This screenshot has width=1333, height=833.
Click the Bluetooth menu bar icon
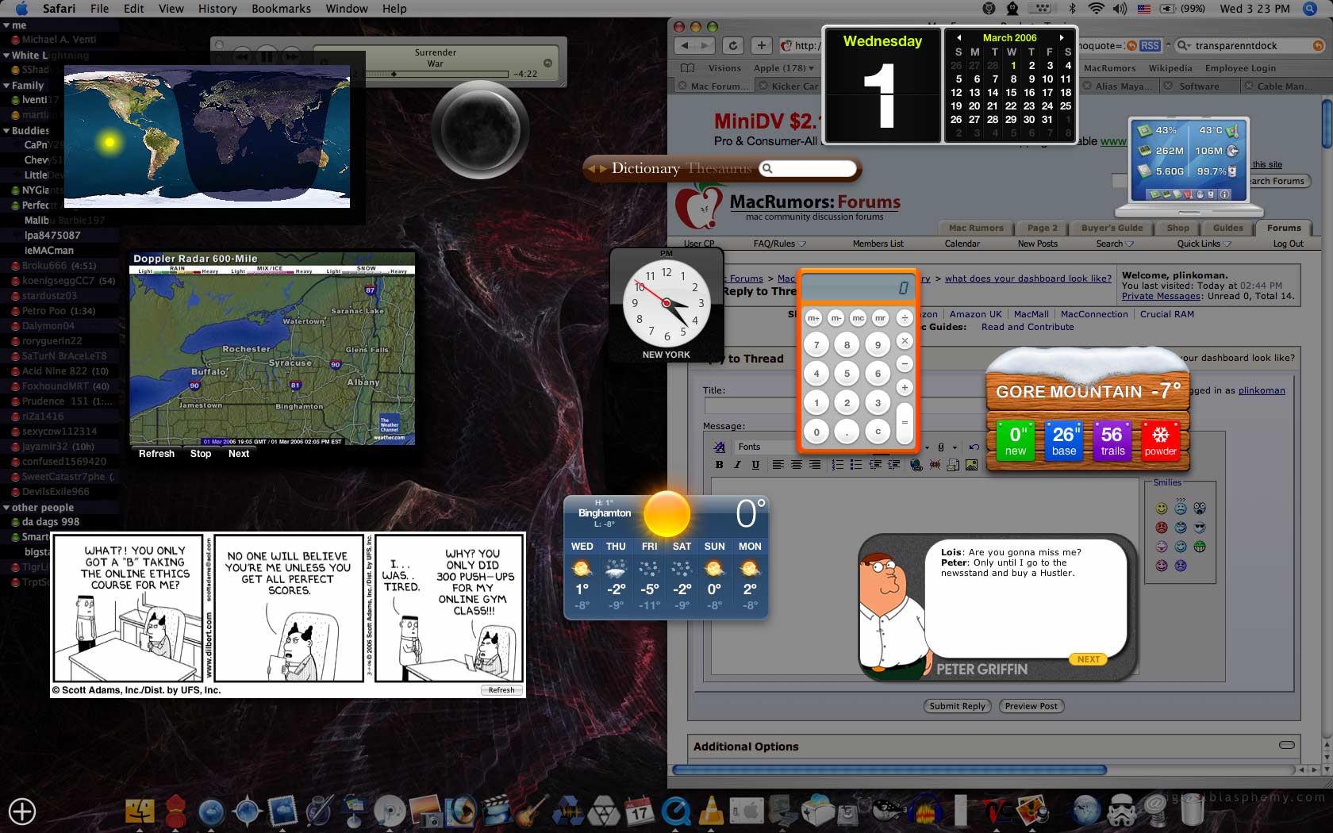[x=1072, y=9]
